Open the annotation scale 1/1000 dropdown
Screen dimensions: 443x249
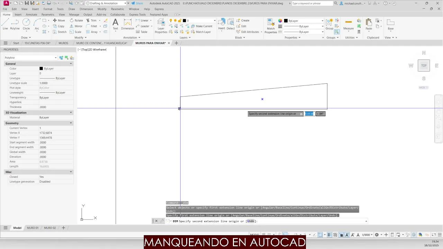(x=367, y=235)
